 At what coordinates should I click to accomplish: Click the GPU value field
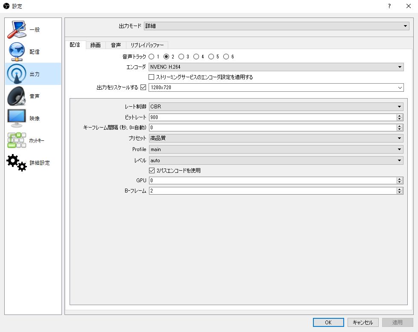coord(272,181)
